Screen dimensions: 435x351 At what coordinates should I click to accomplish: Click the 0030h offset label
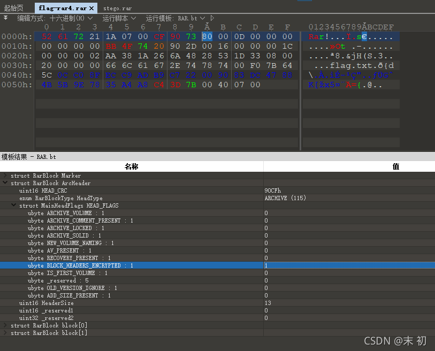[17, 65]
